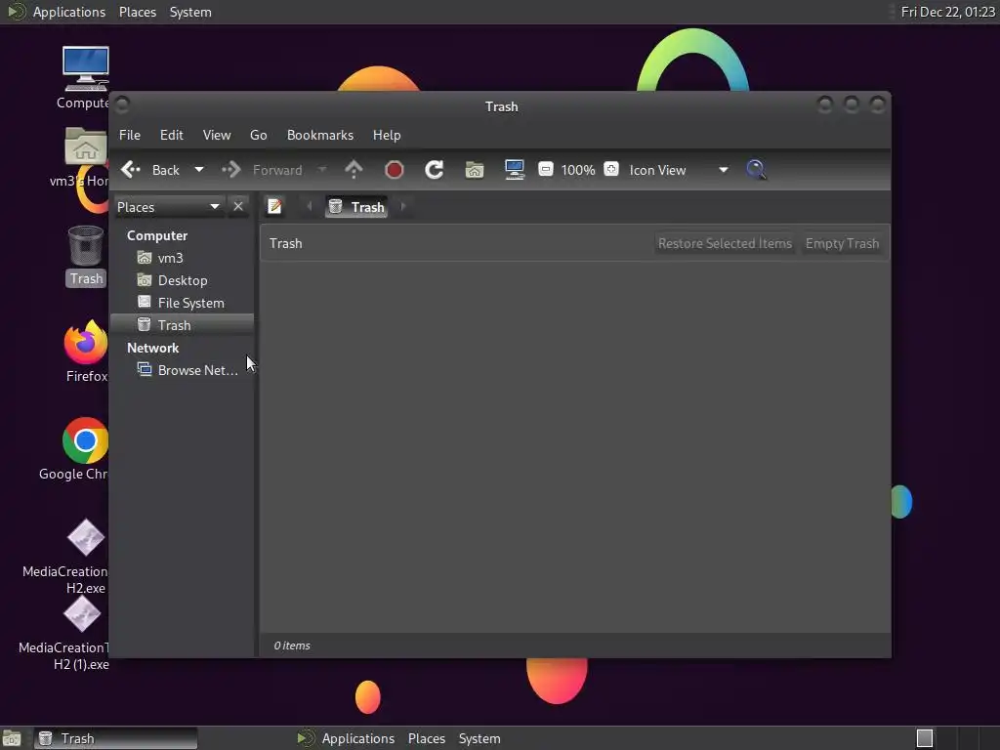Open the search magnifier tool
The width and height of the screenshot is (1000, 750).
(x=756, y=170)
